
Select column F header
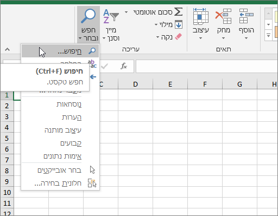coord(205,84)
